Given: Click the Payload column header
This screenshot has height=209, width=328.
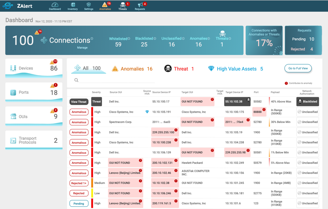Looking at the screenshot, I should [x=275, y=92].
